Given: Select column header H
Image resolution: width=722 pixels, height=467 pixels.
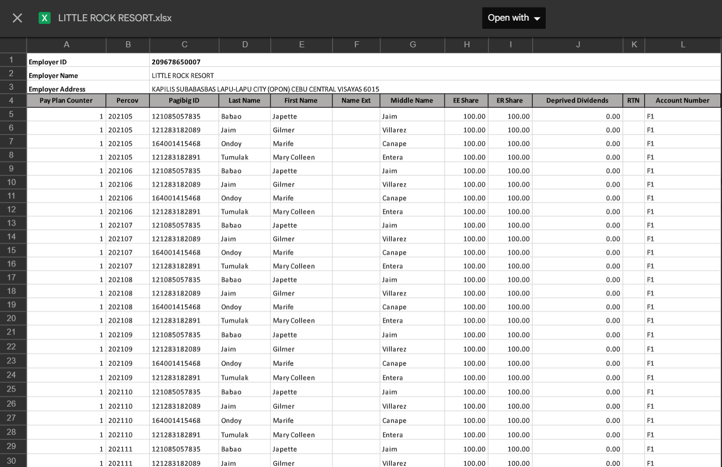Looking at the screenshot, I should point(467,45).
